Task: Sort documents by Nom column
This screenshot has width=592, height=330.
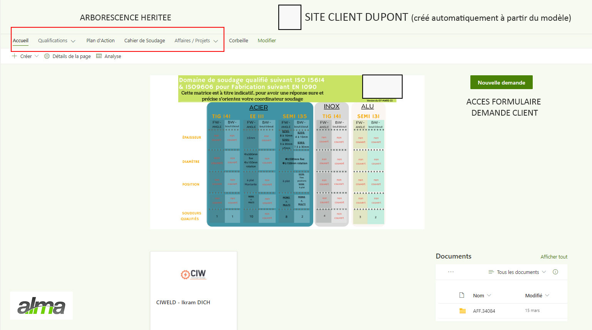Action: click(478, 295)
